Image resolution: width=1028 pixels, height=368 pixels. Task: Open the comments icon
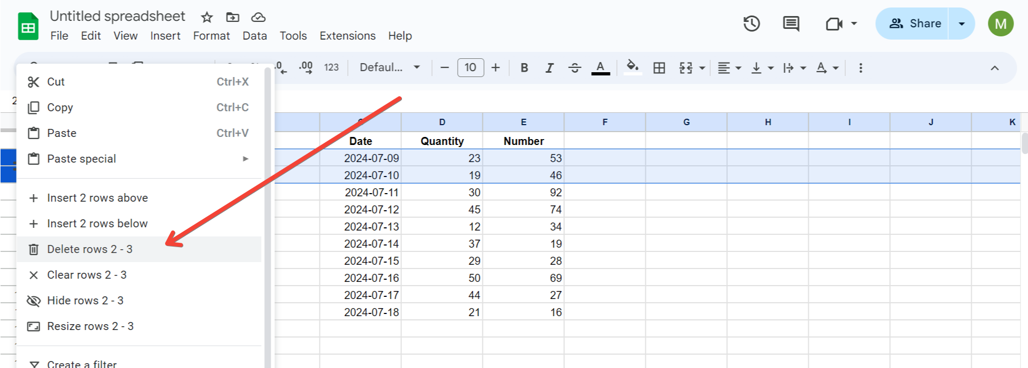point(791,24)
